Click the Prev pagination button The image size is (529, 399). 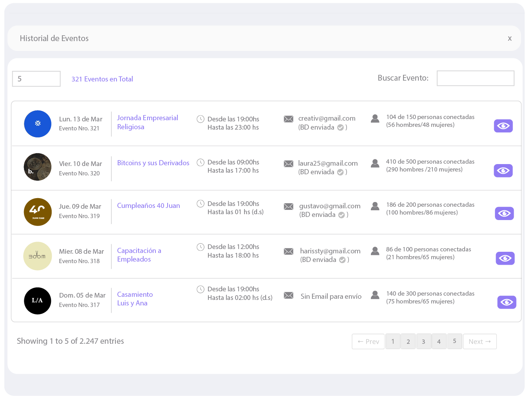(x=368, y=341)
